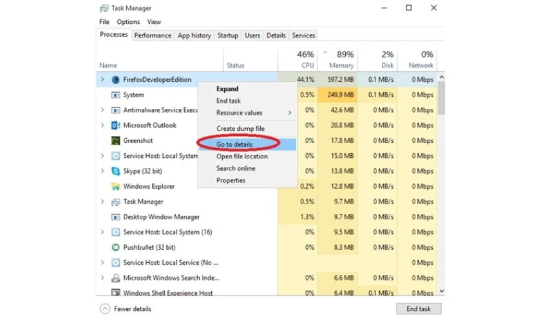Switch to the Details tab
The image size is (541, 322).
276,35
